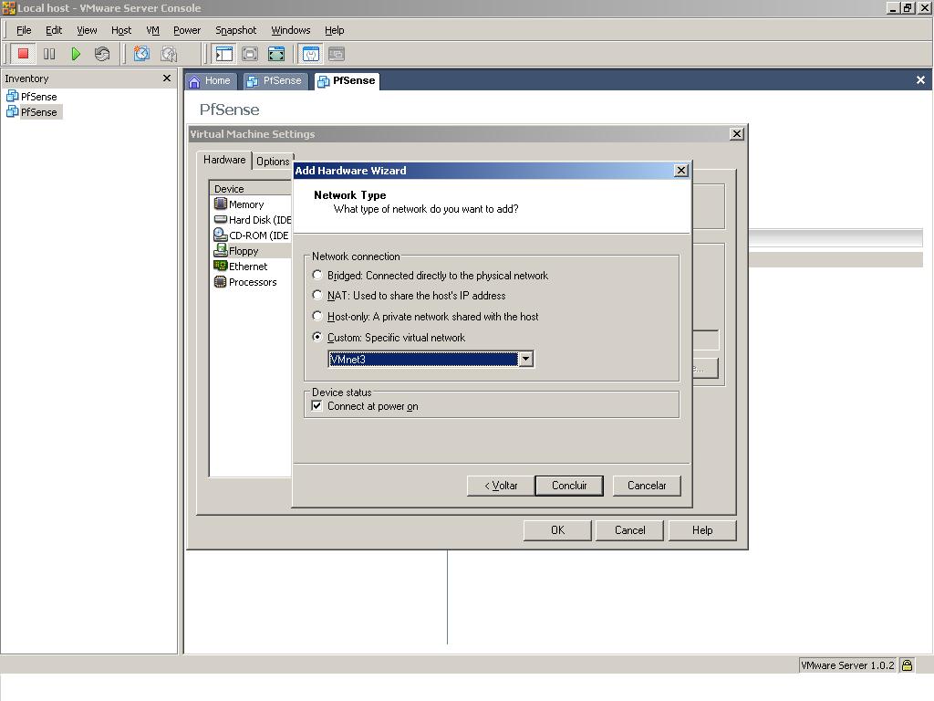This screenshot has width=934, height=701.
Task: Switch to the inactive PfSense tab
Action: click(x=275, y=81)
